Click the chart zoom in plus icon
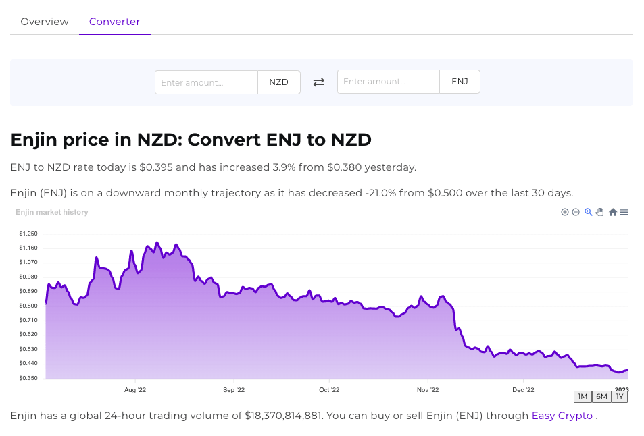The width and height of the screenshot is (644, 436). point(565,212)
